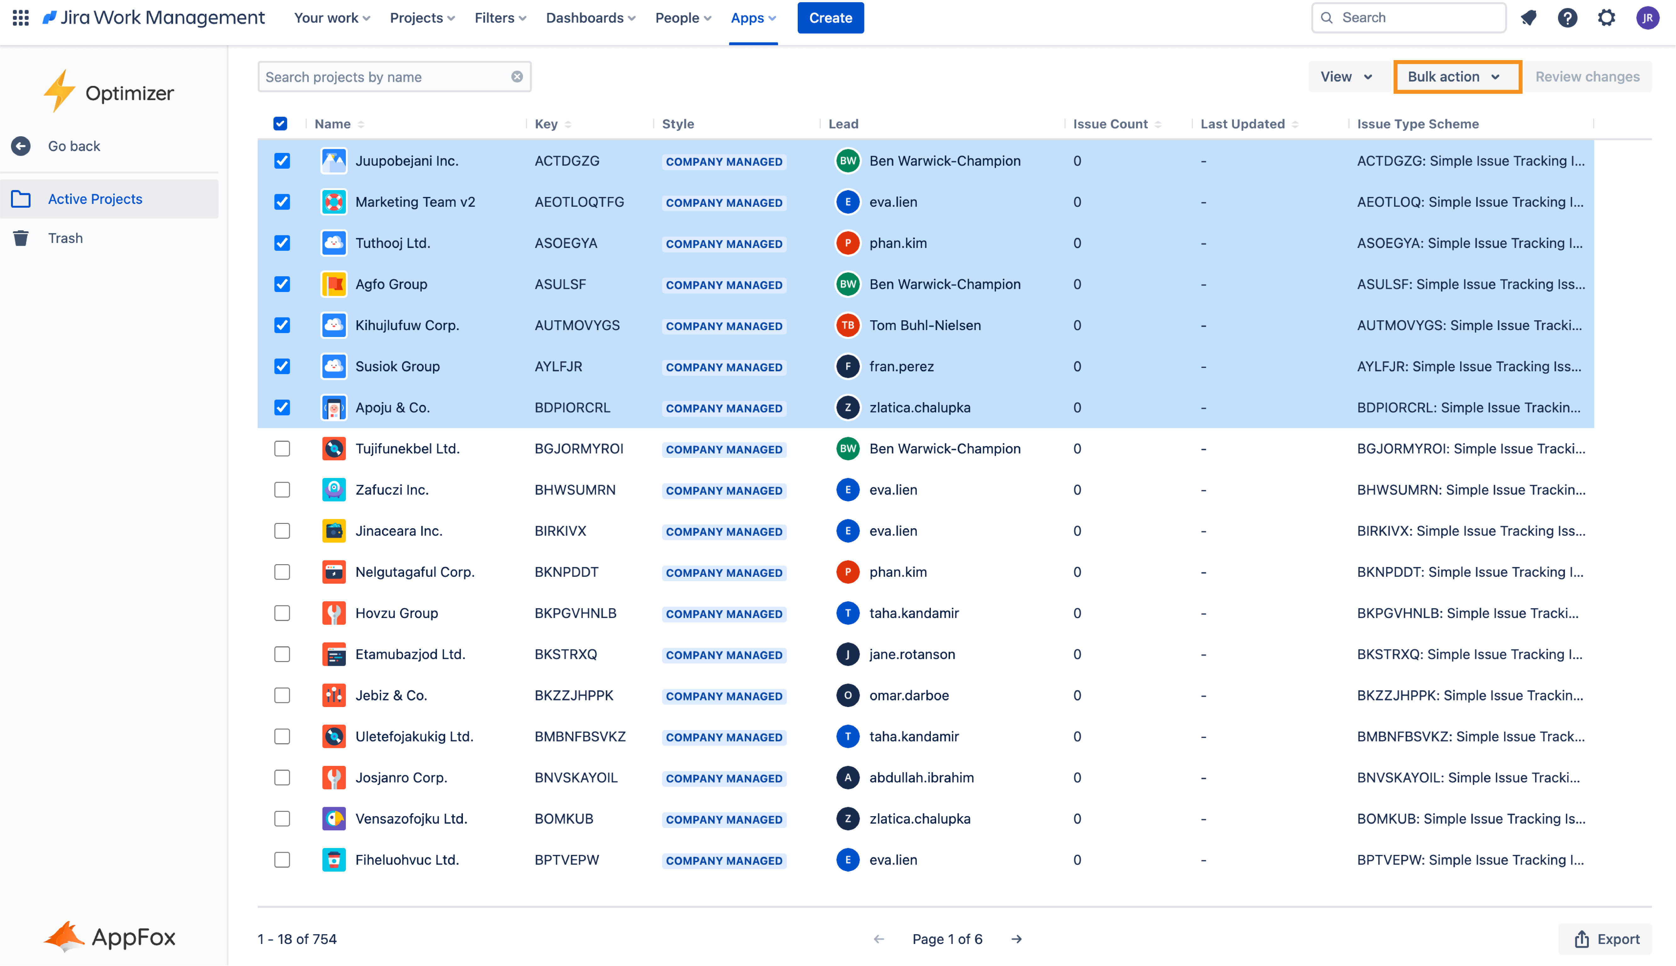Click the Create button
This screenshot has height=966, width=1676.
830,17
